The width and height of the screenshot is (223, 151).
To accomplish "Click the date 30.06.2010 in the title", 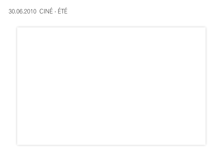I will 23,11.
